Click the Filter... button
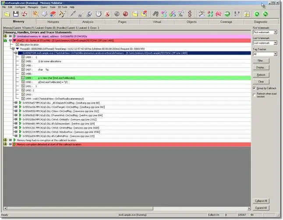Viewport: 283px width, 220px height. (x=261, y=61)
